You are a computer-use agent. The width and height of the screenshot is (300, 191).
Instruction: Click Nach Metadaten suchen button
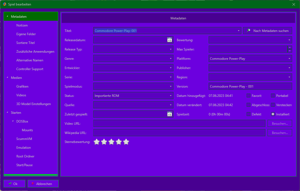[268, 31]
